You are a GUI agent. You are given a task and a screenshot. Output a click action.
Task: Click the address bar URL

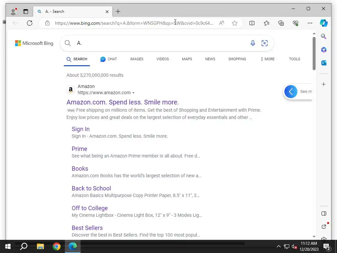pyautogui.click(x=134, y=23)
